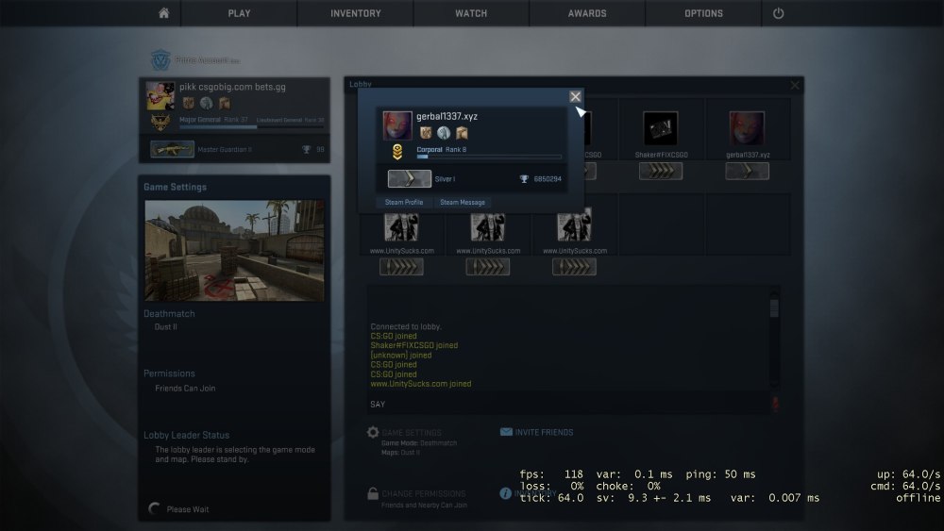Close the Lobby panel
Screen dimensions: 944x531
[x=795, y=86]
